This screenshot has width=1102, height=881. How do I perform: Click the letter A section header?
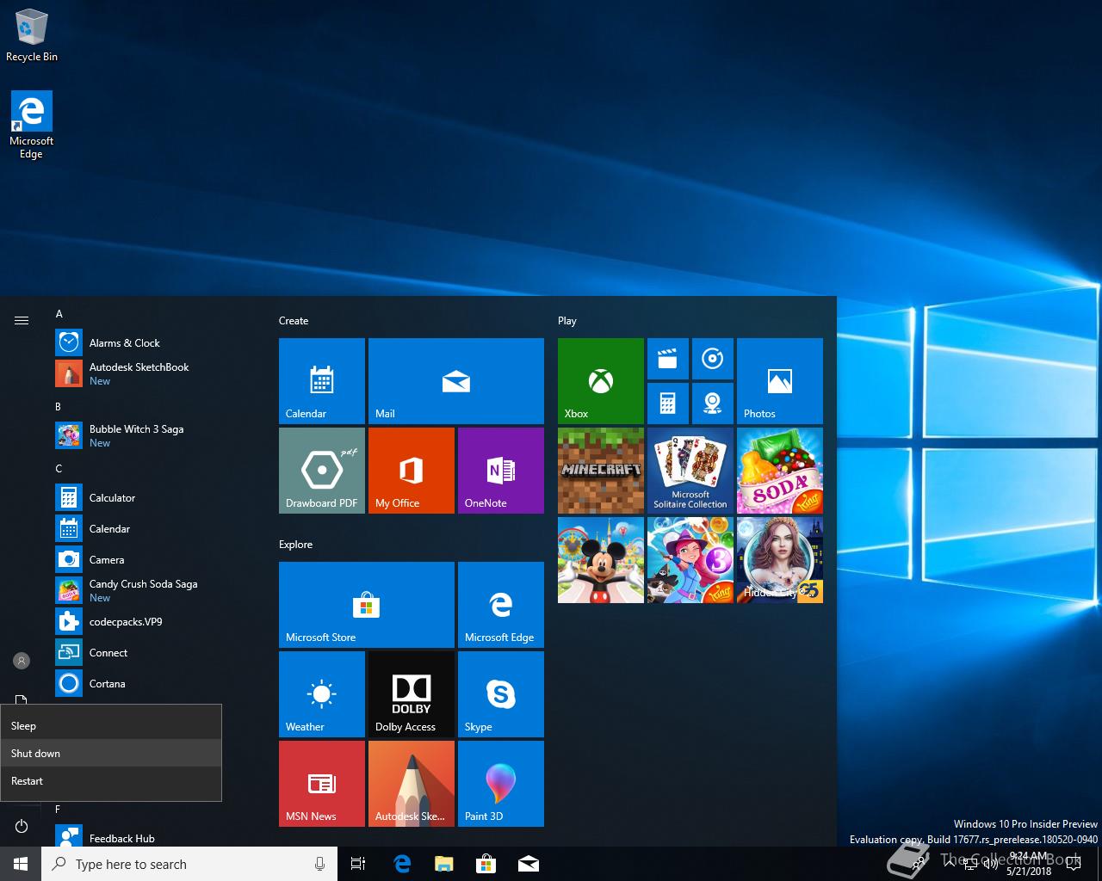[x=59, y=314]
